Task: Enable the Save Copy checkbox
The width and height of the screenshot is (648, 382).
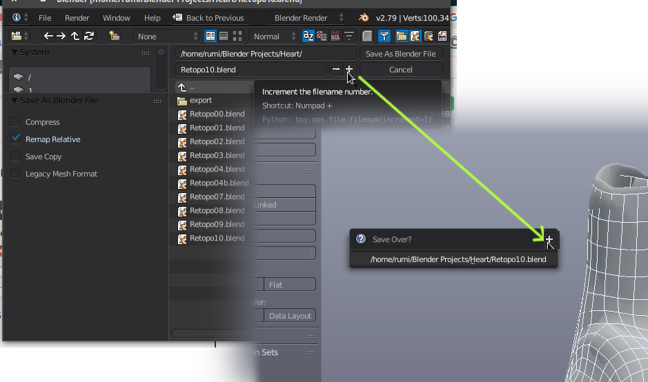Action: click(x=15, y=156)
